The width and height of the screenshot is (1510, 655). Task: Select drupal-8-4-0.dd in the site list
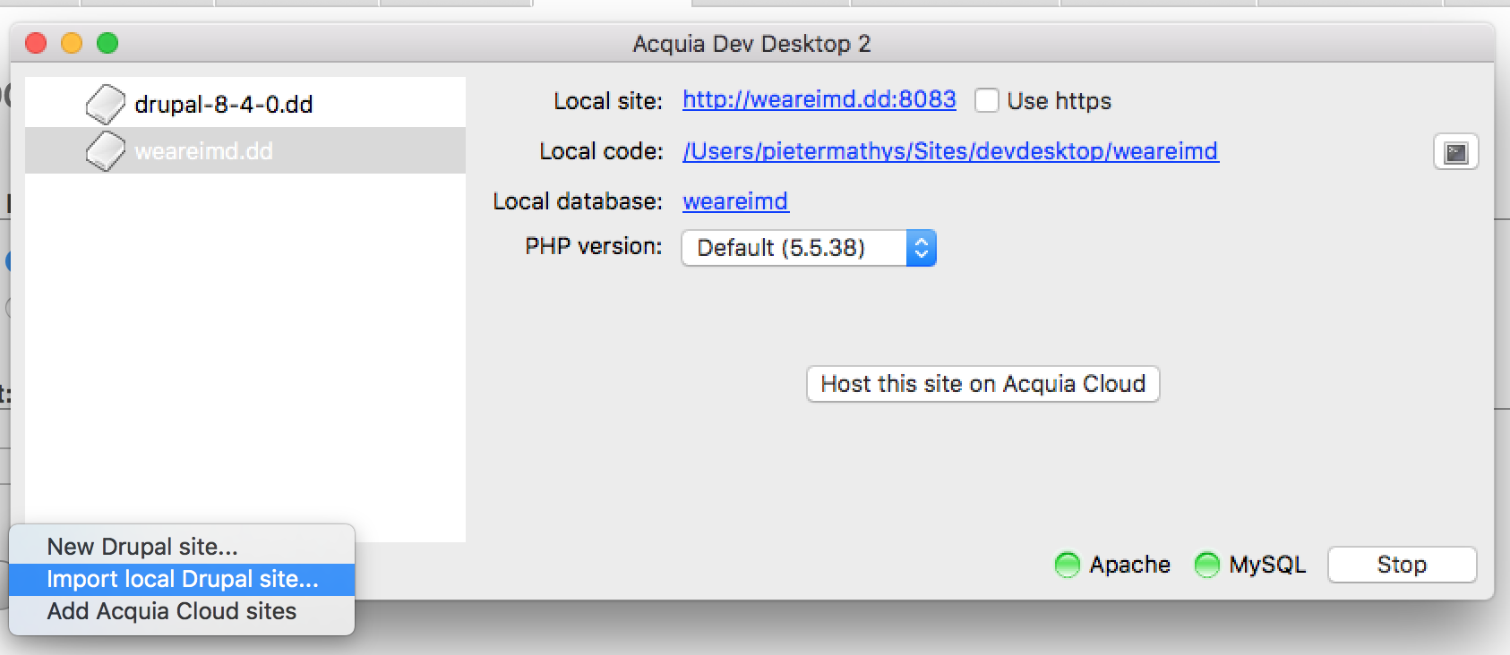[x=245, y=104]
